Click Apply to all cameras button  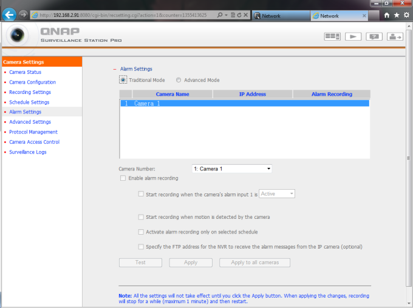(x=254, y=263)
